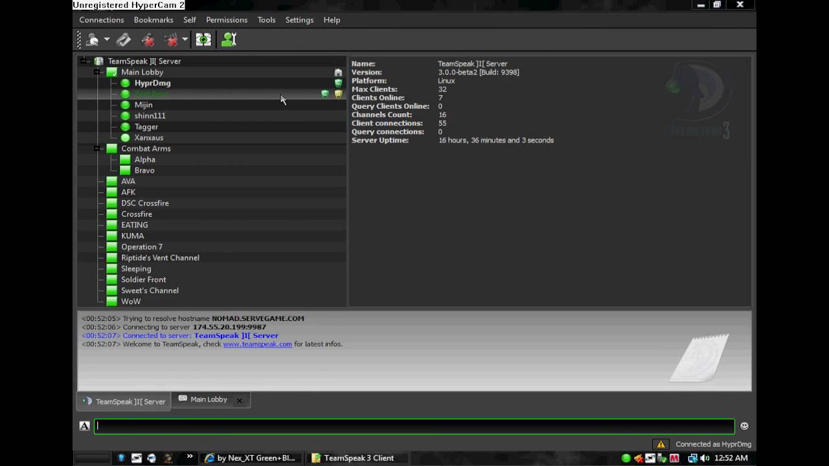Image resolution: width=829 pixels, height=466 pixels.
Task: Click the yellow shield badge on the highlighted user row
Action: tap(338, 94)
